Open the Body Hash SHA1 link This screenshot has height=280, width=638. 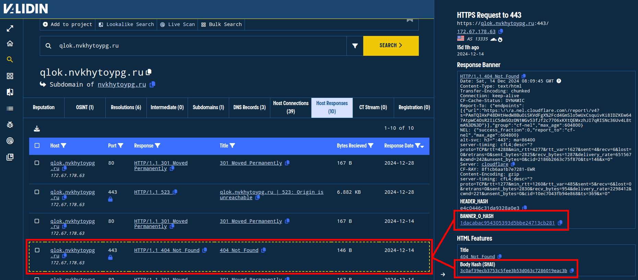pyautogui.click(x=513, y=271)
